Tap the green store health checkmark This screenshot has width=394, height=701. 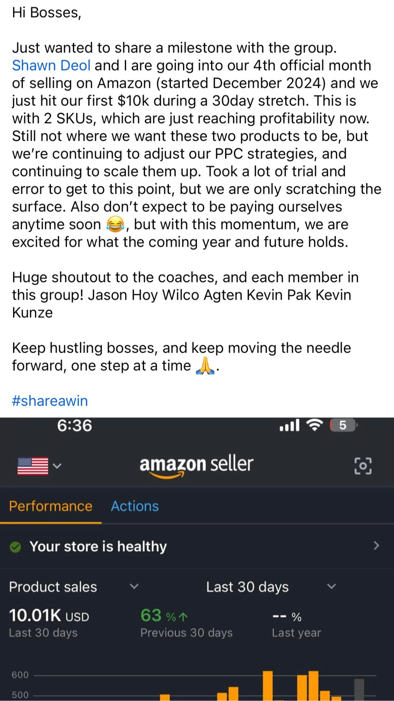point(15,547)
